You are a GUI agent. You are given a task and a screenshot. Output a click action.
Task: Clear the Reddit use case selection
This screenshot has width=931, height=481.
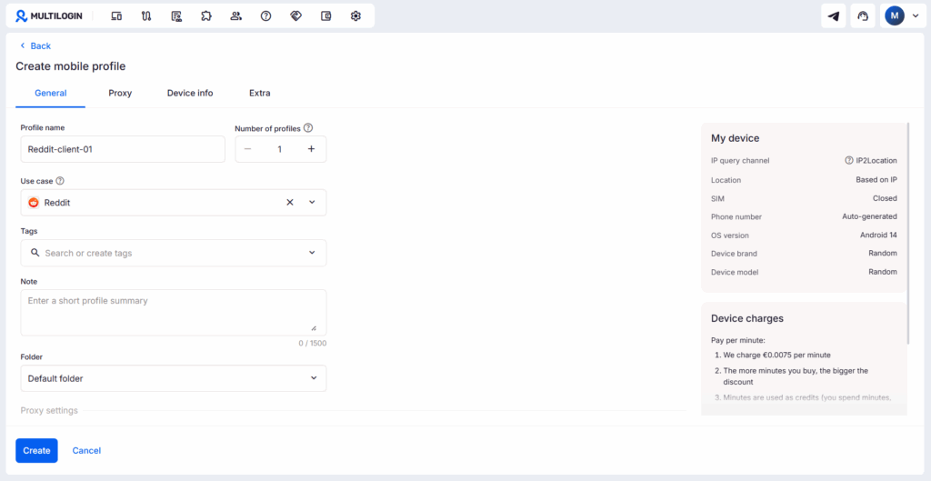pos(290,203)
